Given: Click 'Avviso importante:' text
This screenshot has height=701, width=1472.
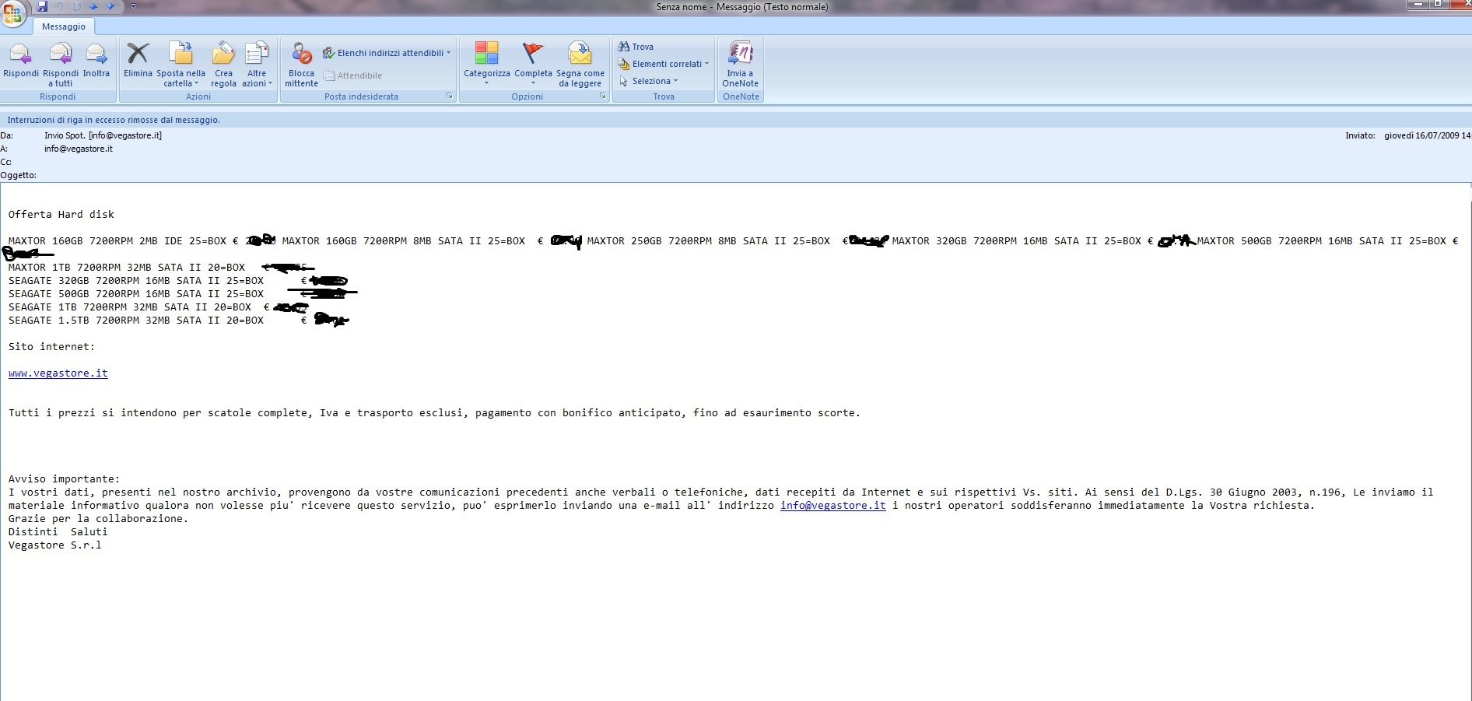Looking at the screenshot, I should pos(65,479).
